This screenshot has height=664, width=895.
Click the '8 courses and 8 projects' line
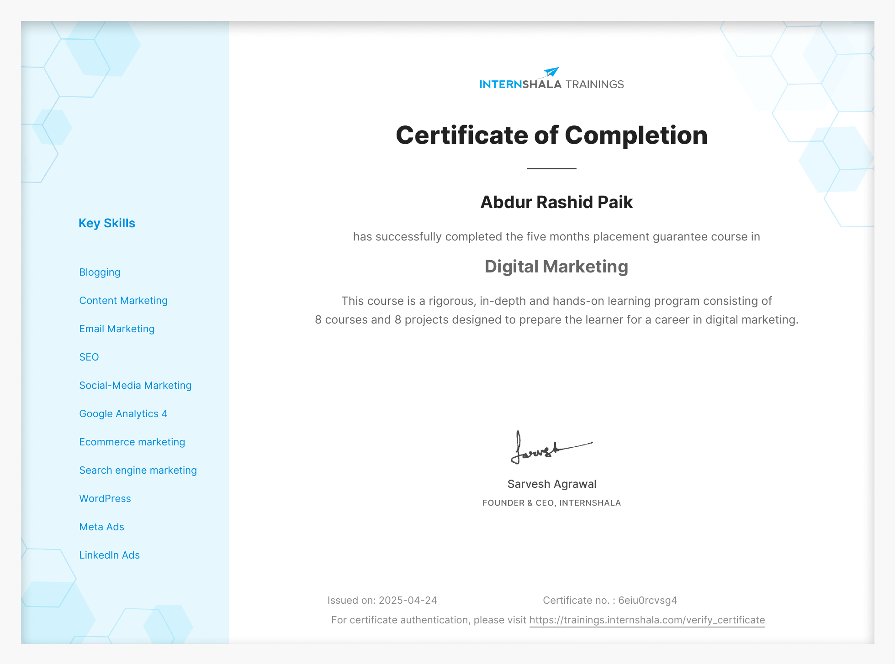click(556, 320)
